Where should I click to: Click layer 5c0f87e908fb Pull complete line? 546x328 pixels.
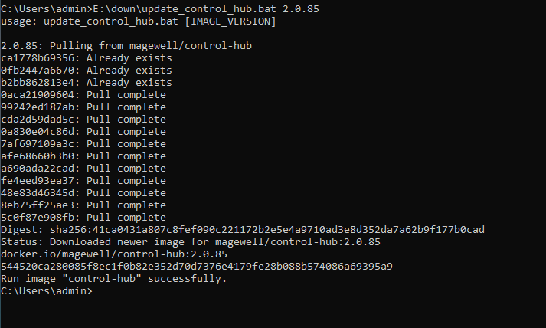(83, 218)
